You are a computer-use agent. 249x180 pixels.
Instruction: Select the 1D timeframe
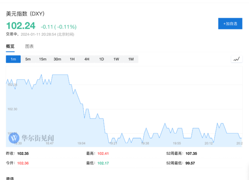101,59
